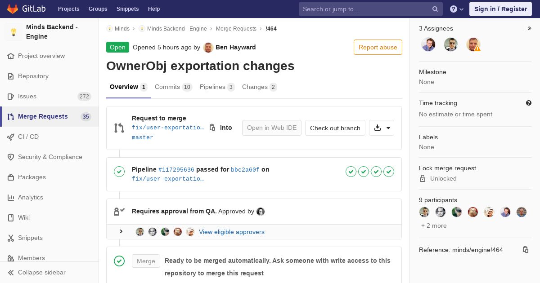
Task: Click first participant avatar
Action: [x=424, y=212]
